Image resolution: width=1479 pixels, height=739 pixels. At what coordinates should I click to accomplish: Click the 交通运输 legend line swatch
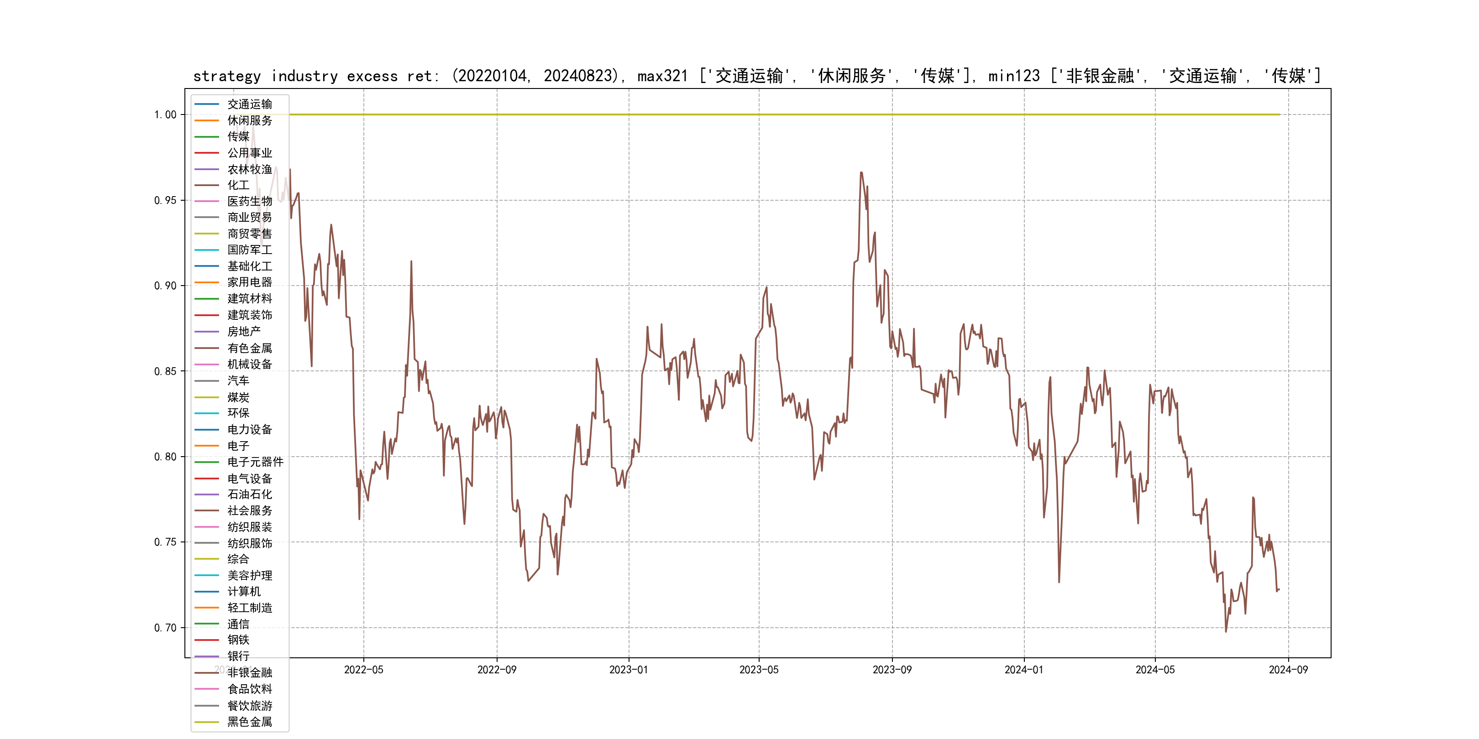tap(207, 104)
